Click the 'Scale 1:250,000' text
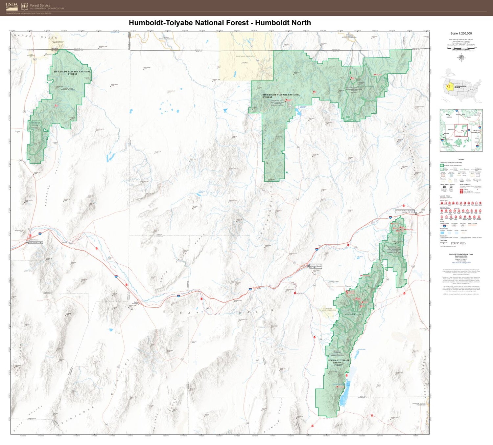This screenshot has height=445, width=493. pyautogui.click(x=461, y=33)
